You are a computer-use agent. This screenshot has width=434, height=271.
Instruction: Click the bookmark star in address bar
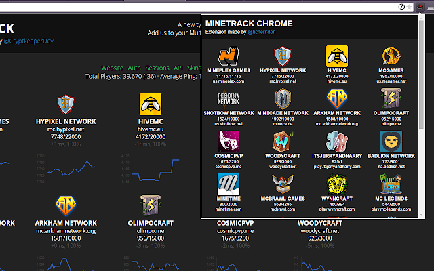[x=409, y=7]
